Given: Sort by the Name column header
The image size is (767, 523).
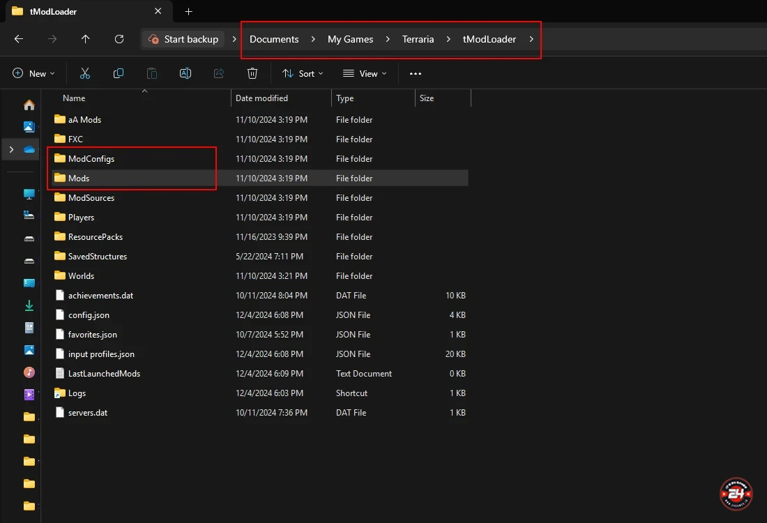Looking at the screenshot, I should point(74,98).
